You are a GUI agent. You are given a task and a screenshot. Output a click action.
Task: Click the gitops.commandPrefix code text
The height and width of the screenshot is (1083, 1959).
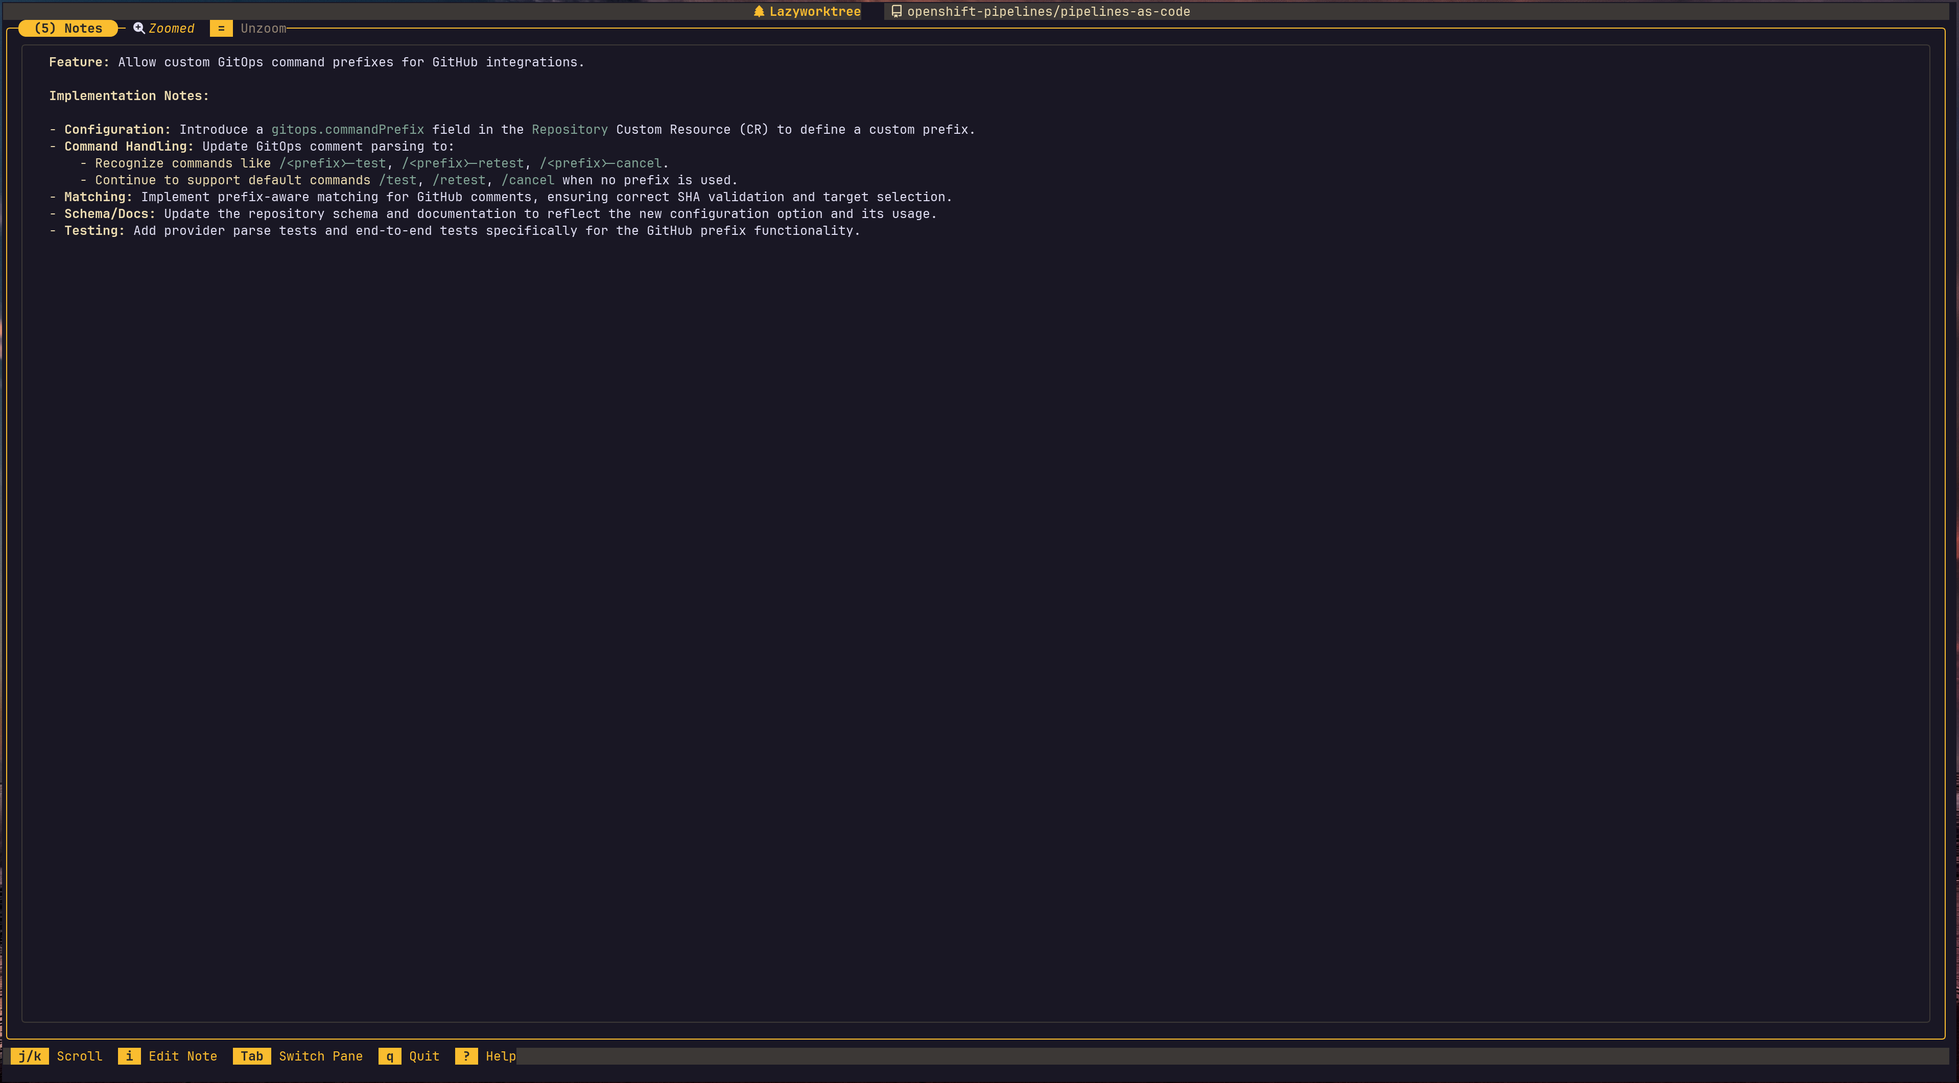[x=347, y=129]
